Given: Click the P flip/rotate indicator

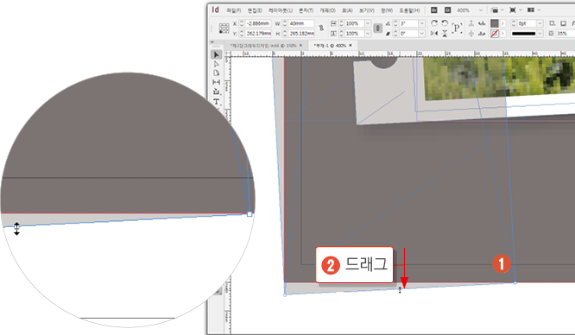Looking at the screenshot, I should point(457,28).
